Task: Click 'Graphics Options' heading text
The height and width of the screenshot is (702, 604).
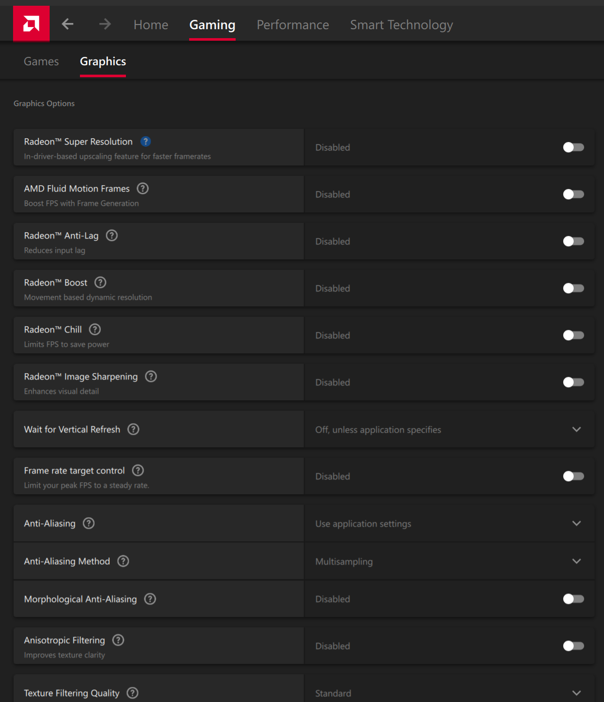Action: tap(44, 103)
